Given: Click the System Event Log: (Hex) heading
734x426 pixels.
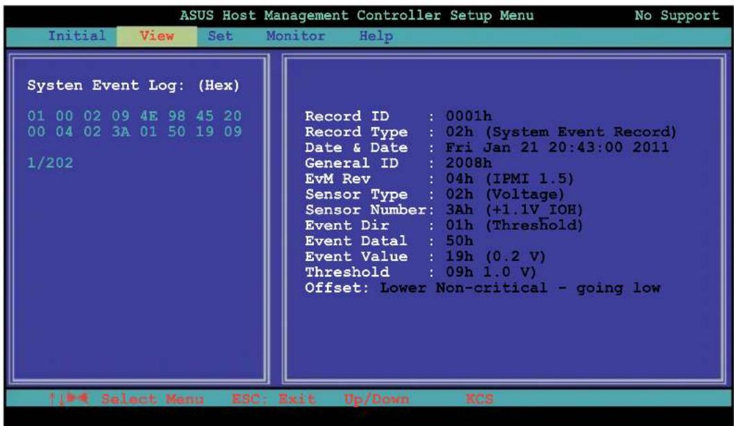Looking at the screenshot, I should coord(133,85).
